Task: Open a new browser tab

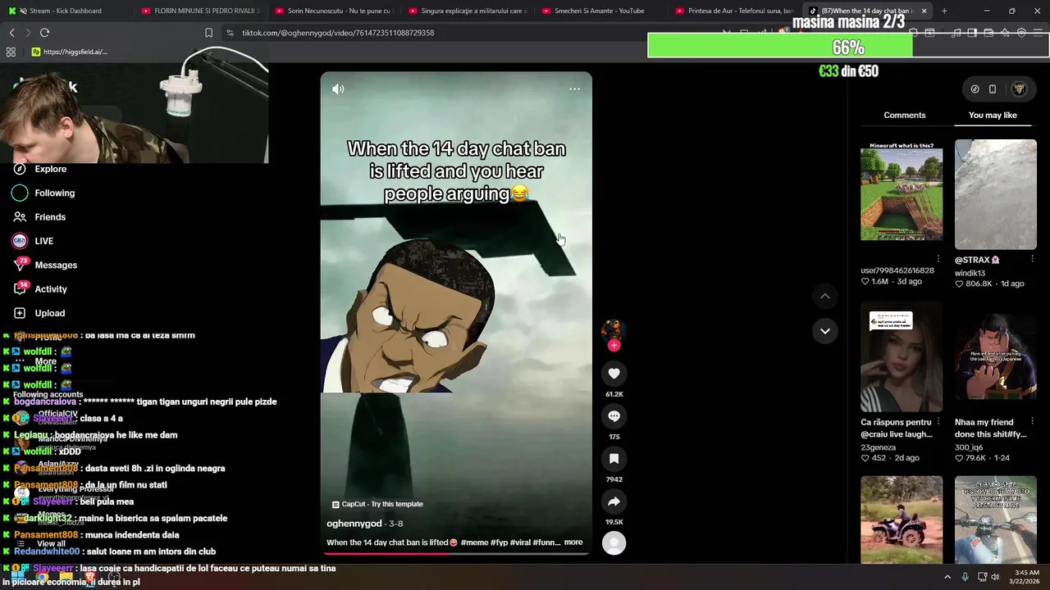Action: [944, 11]
